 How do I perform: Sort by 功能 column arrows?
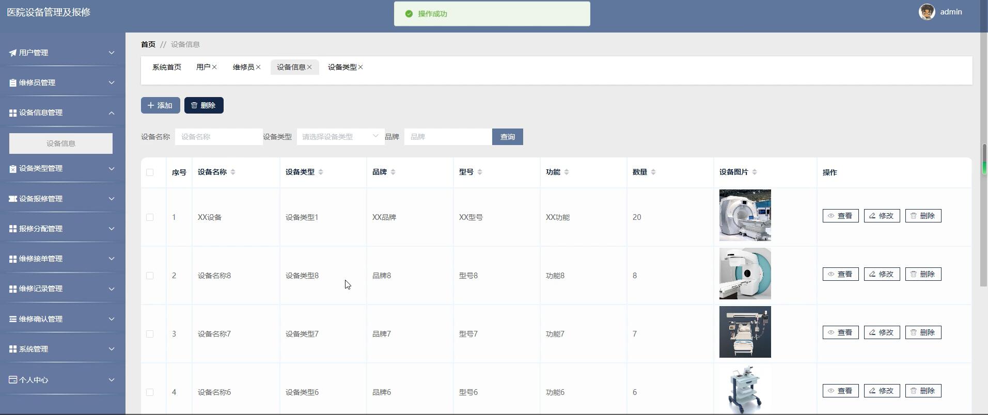coord(567,172)
